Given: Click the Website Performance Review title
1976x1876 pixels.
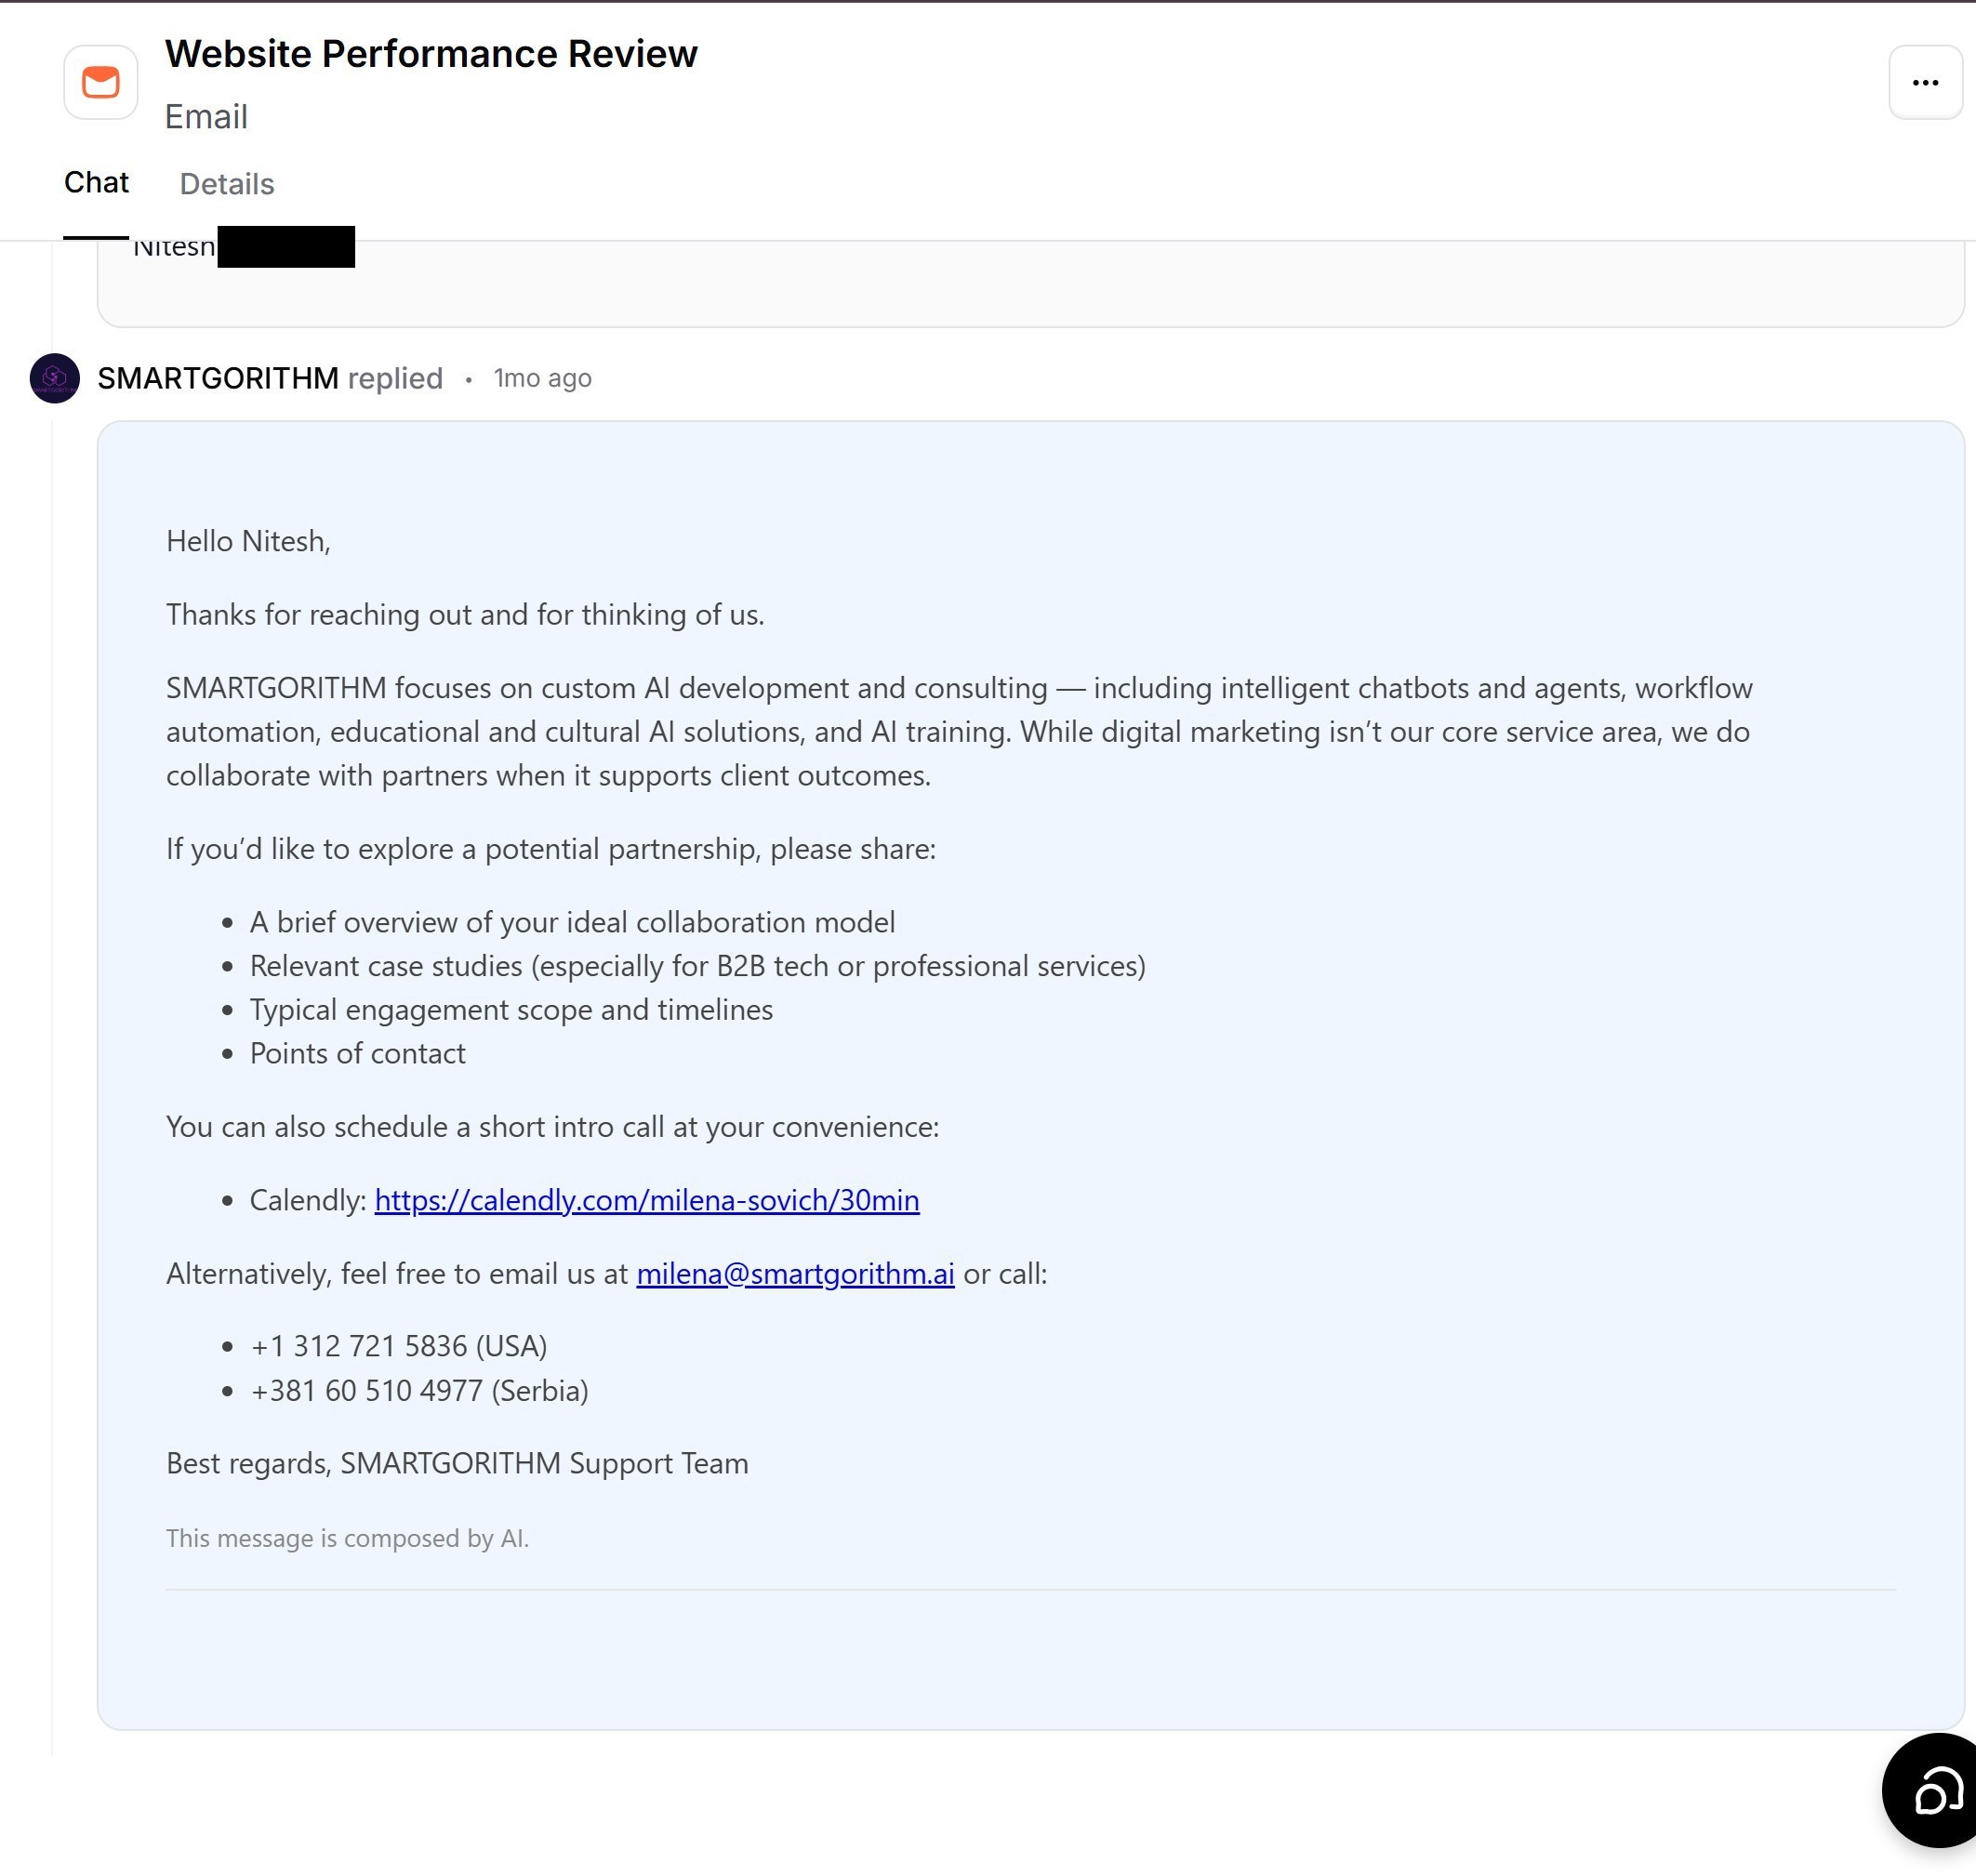Looking at the screenshot, I should point(431,54).
